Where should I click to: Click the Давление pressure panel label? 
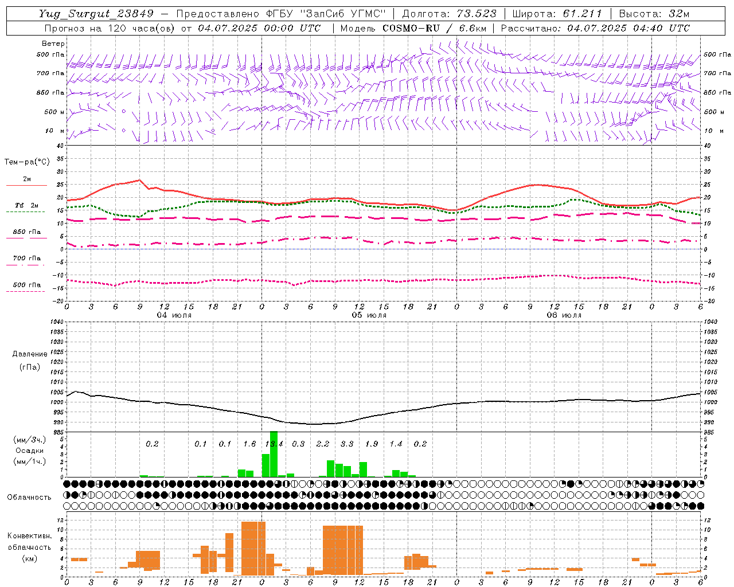30,354
